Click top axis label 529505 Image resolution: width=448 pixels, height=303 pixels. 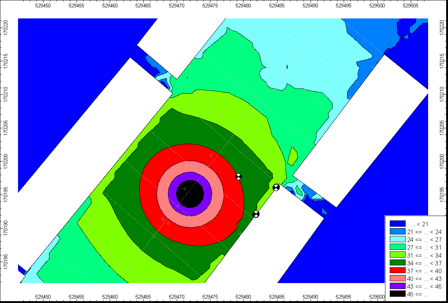(x=412, y=6)
